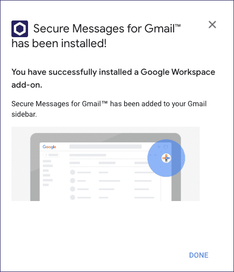Screen dimensions: 234x272
Task: Click the compose button placeholder in the illustration
Action: 51,155
